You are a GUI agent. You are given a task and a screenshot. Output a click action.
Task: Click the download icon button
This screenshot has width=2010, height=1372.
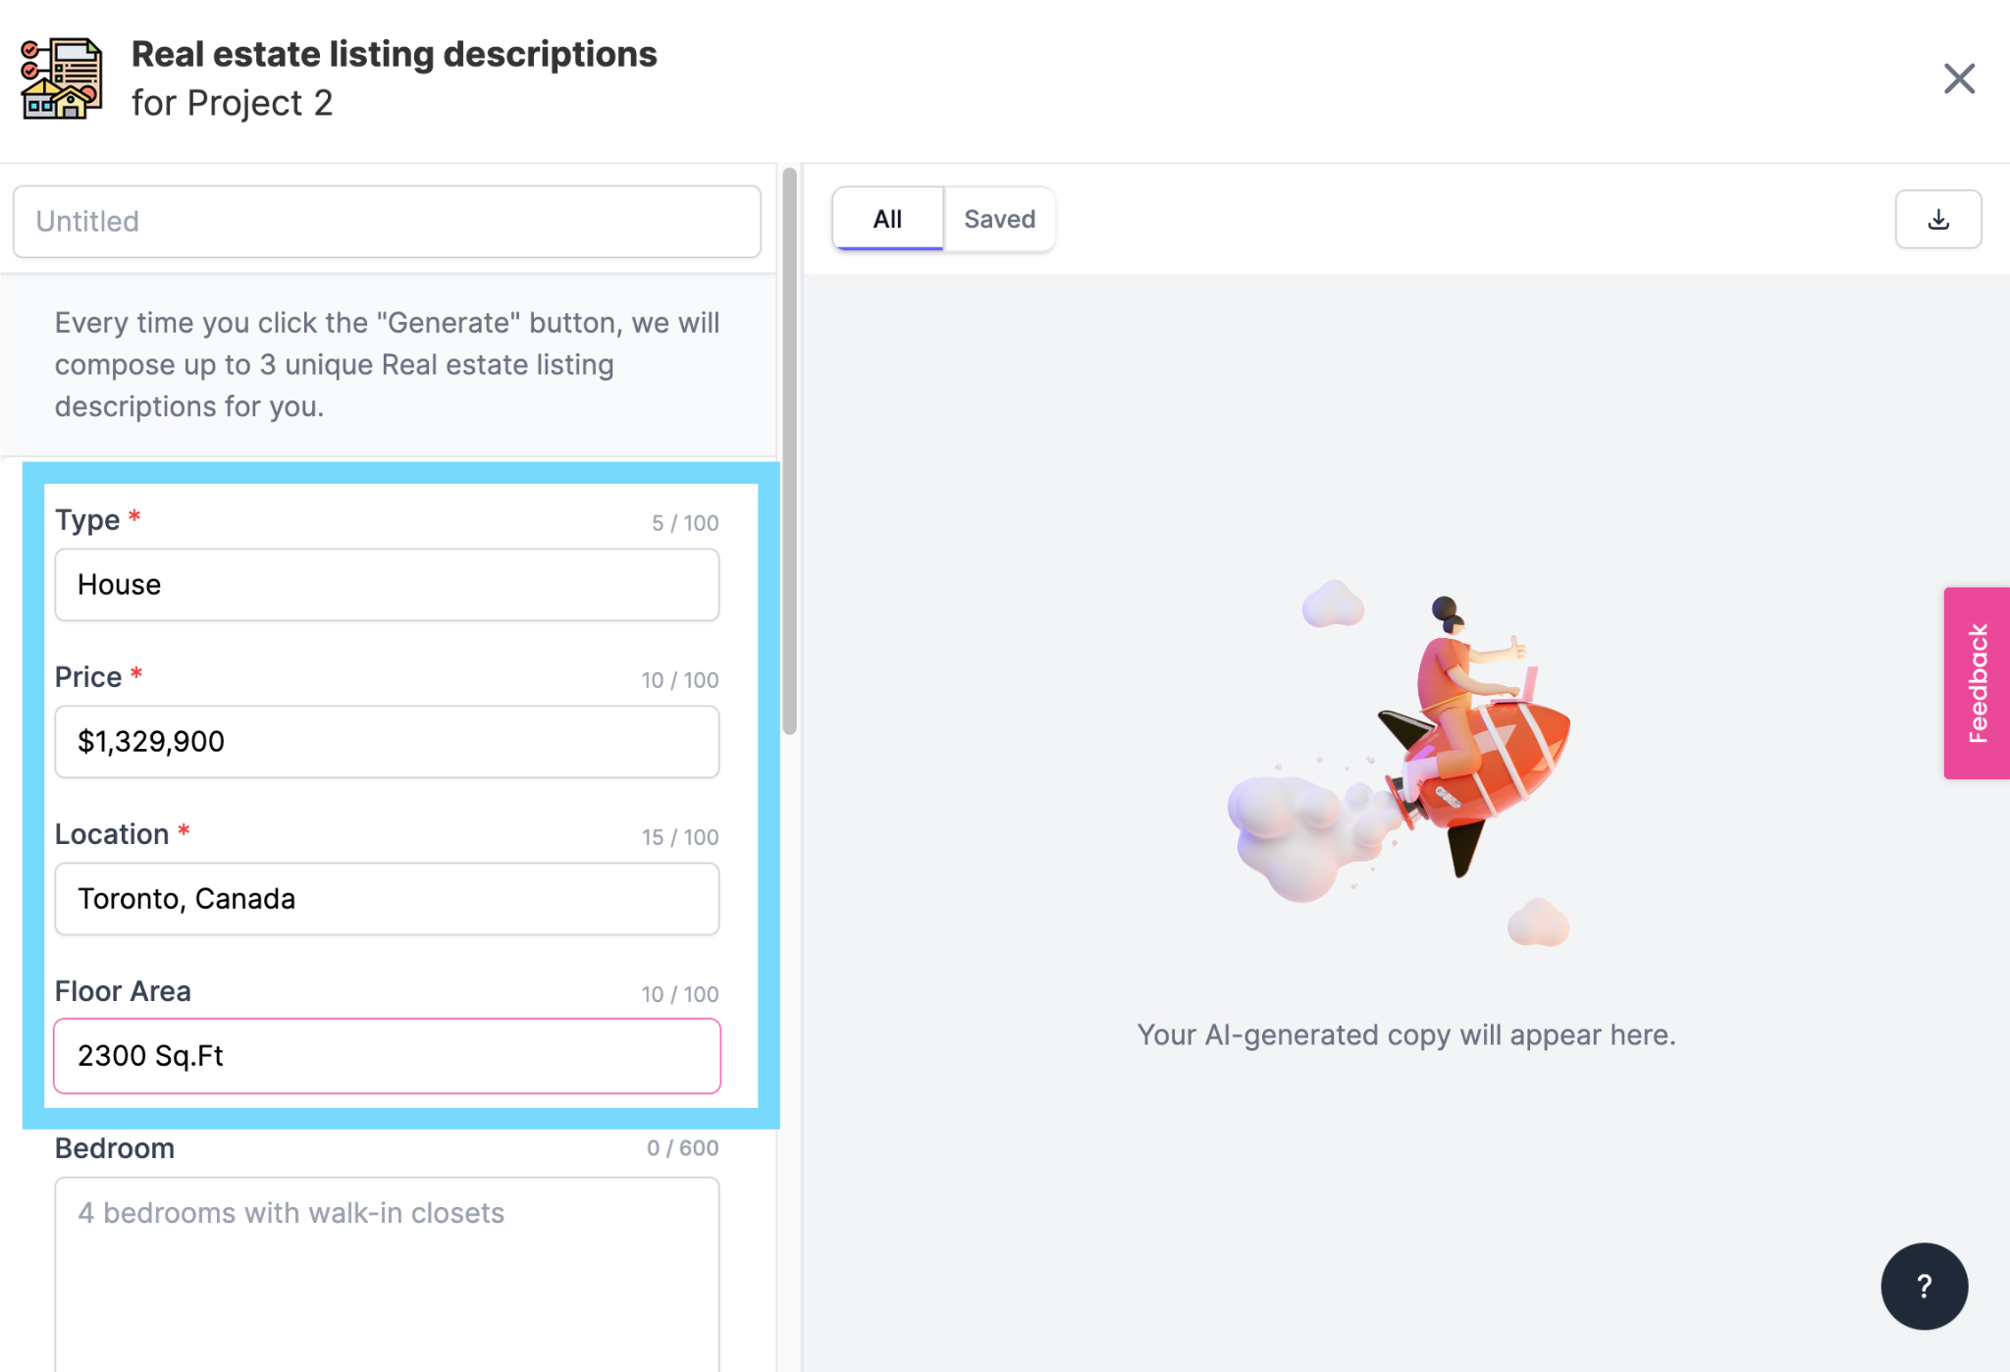click(x=1937, y=219)
